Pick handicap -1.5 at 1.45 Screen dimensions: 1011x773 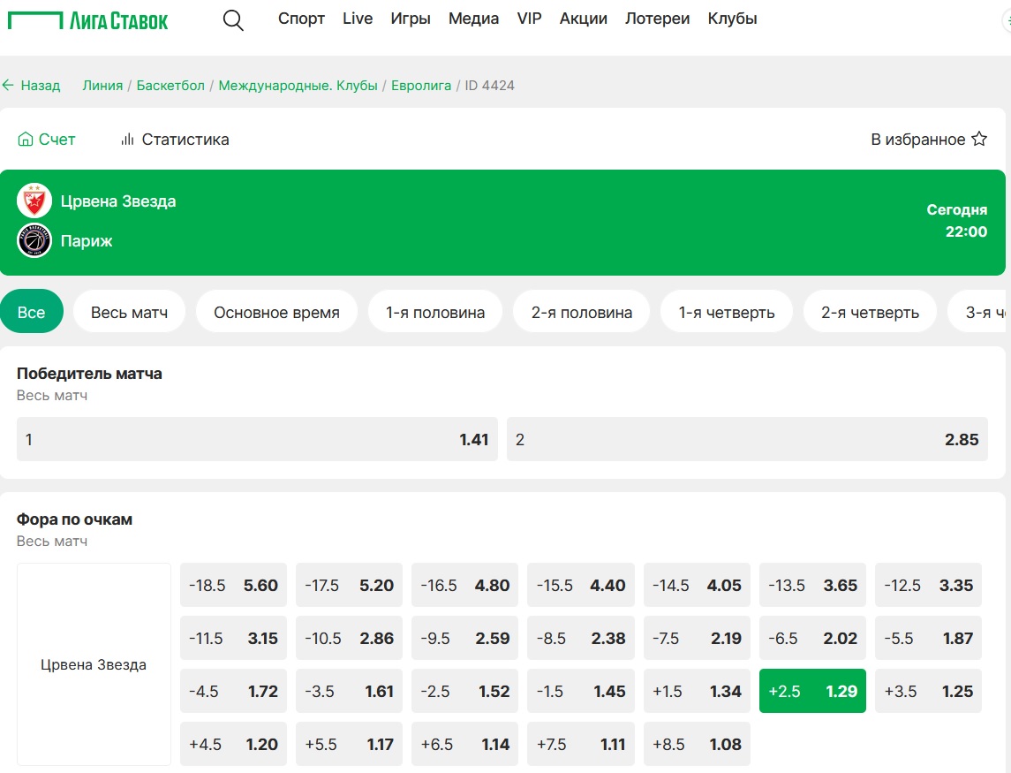click(581, 691)
